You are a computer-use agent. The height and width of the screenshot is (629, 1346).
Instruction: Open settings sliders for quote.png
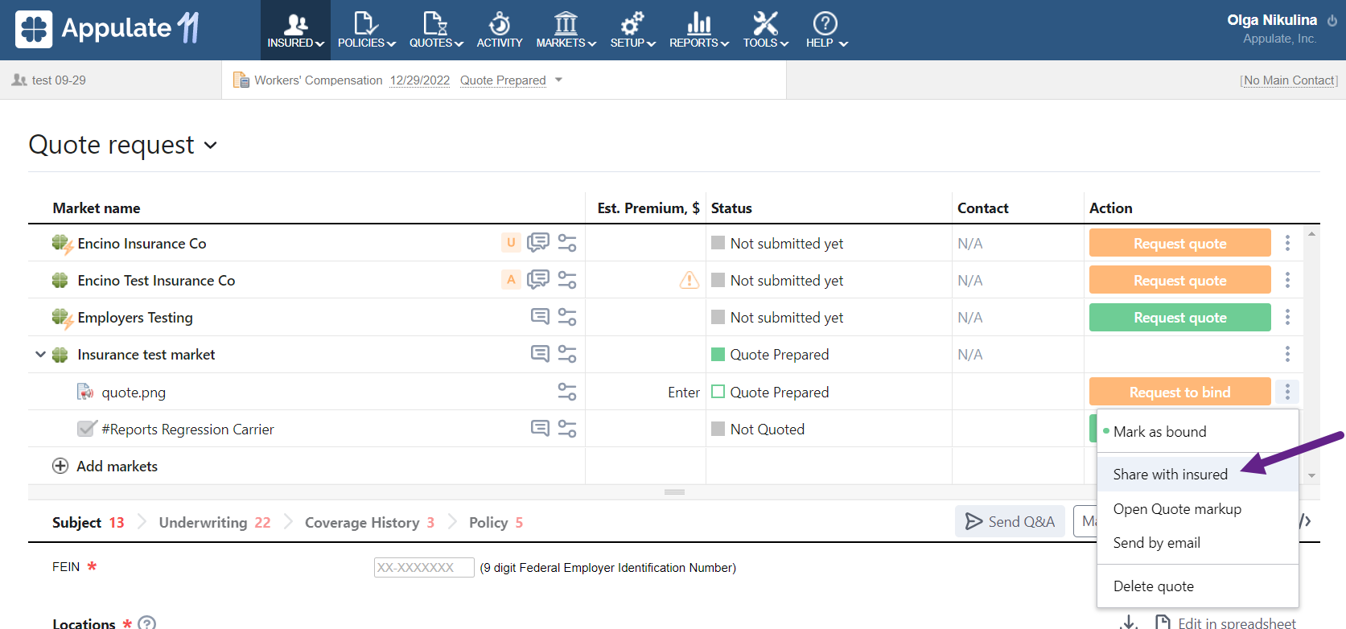pyautogui.click(x=567, y=392)
